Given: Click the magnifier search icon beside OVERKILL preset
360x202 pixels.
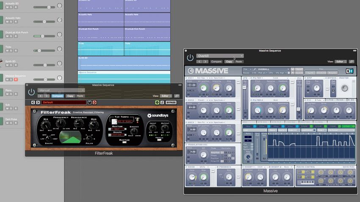Looking at the screenshot, I should (x=255, y=69).
